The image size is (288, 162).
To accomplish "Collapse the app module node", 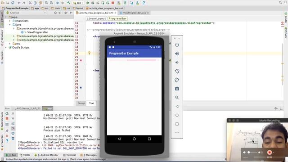I will pos(6,17).
